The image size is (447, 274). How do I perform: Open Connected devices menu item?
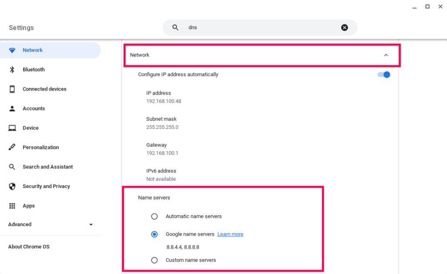coord(50,89)
